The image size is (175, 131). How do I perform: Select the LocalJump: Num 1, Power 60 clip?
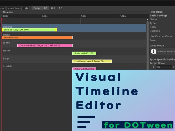click(x=92, y=61)
